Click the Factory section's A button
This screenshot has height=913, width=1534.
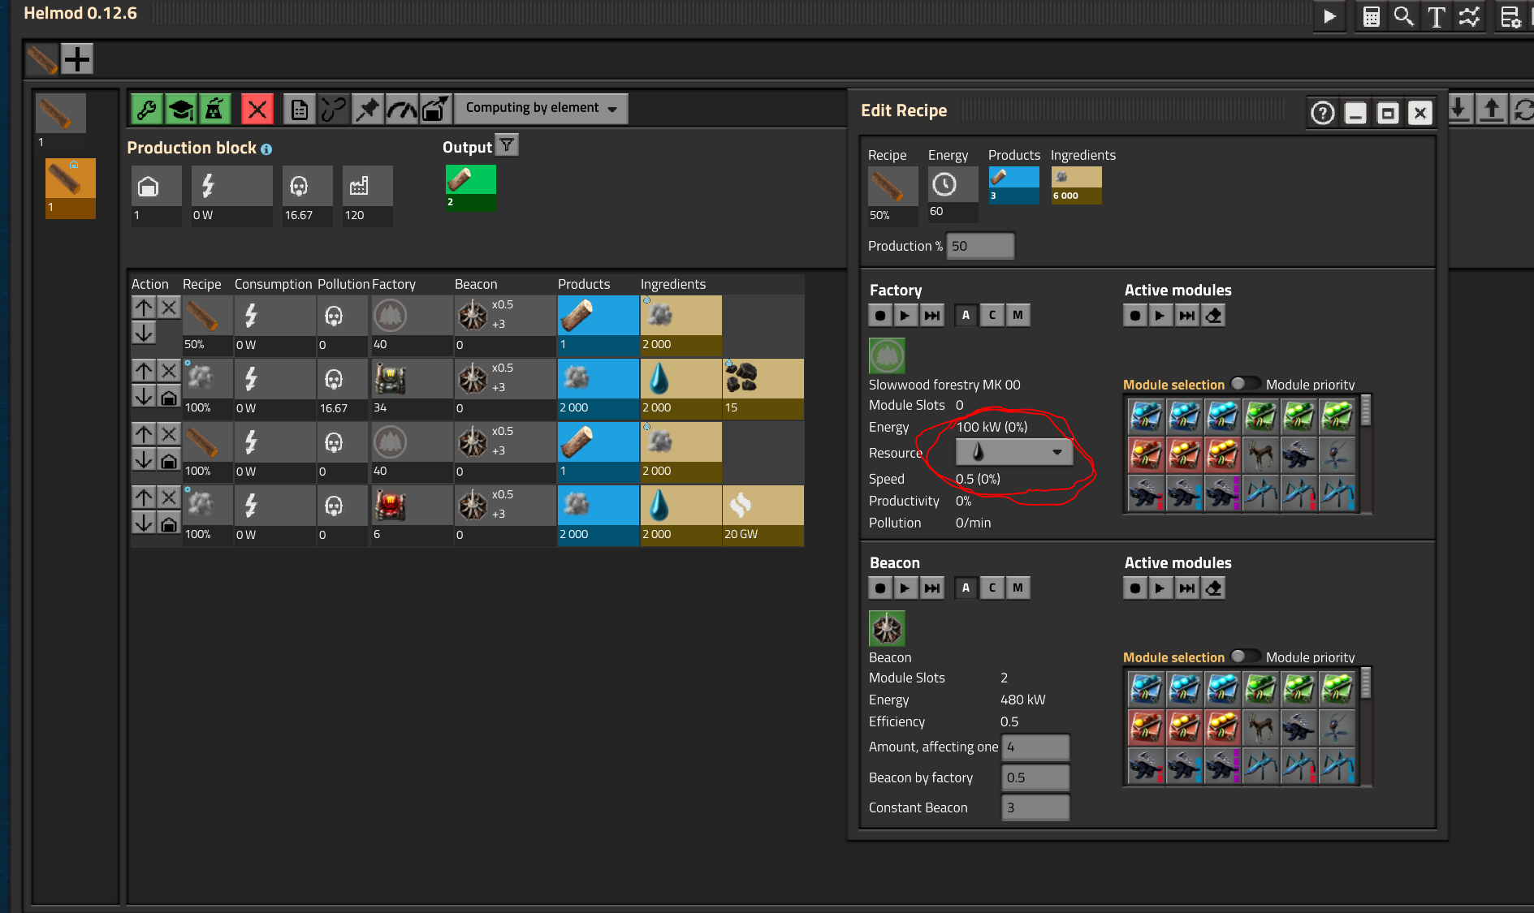click(x=966, y=315)
